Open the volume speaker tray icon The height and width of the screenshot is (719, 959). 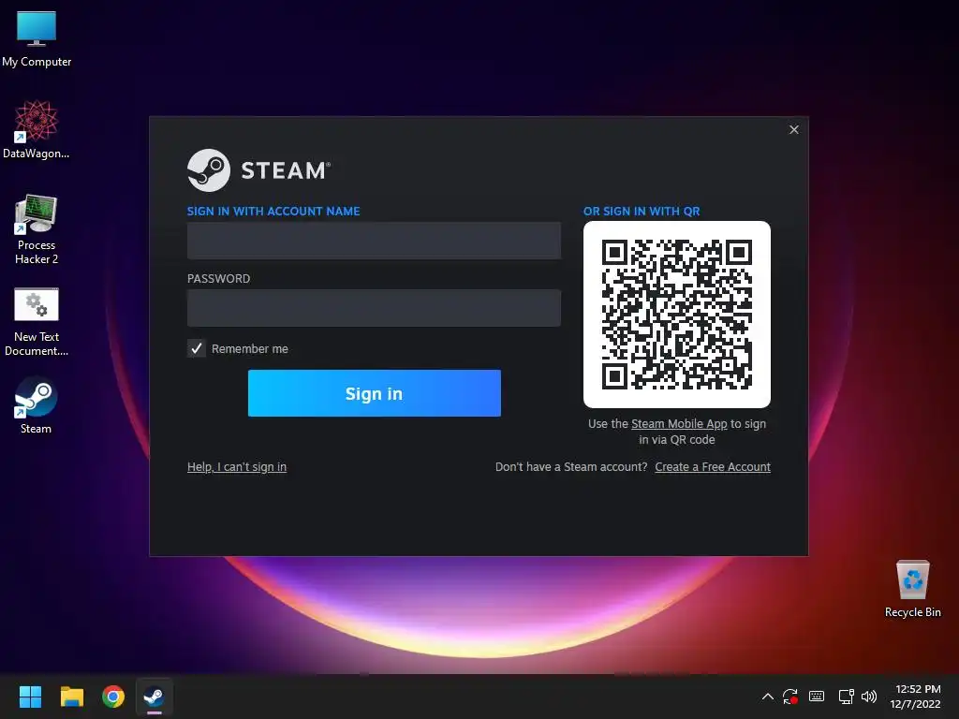click(869, 697)
